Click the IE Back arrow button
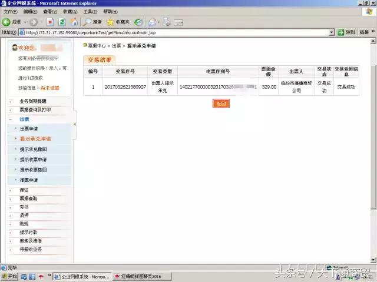Viewport: 377px width, 282px height. pyautogui.click(x=6, y=22)
